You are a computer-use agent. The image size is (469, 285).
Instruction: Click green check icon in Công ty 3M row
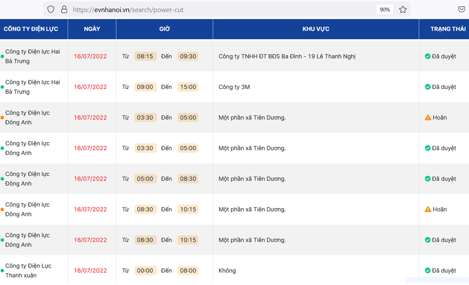pyautogui.click(x=428, y=87)
